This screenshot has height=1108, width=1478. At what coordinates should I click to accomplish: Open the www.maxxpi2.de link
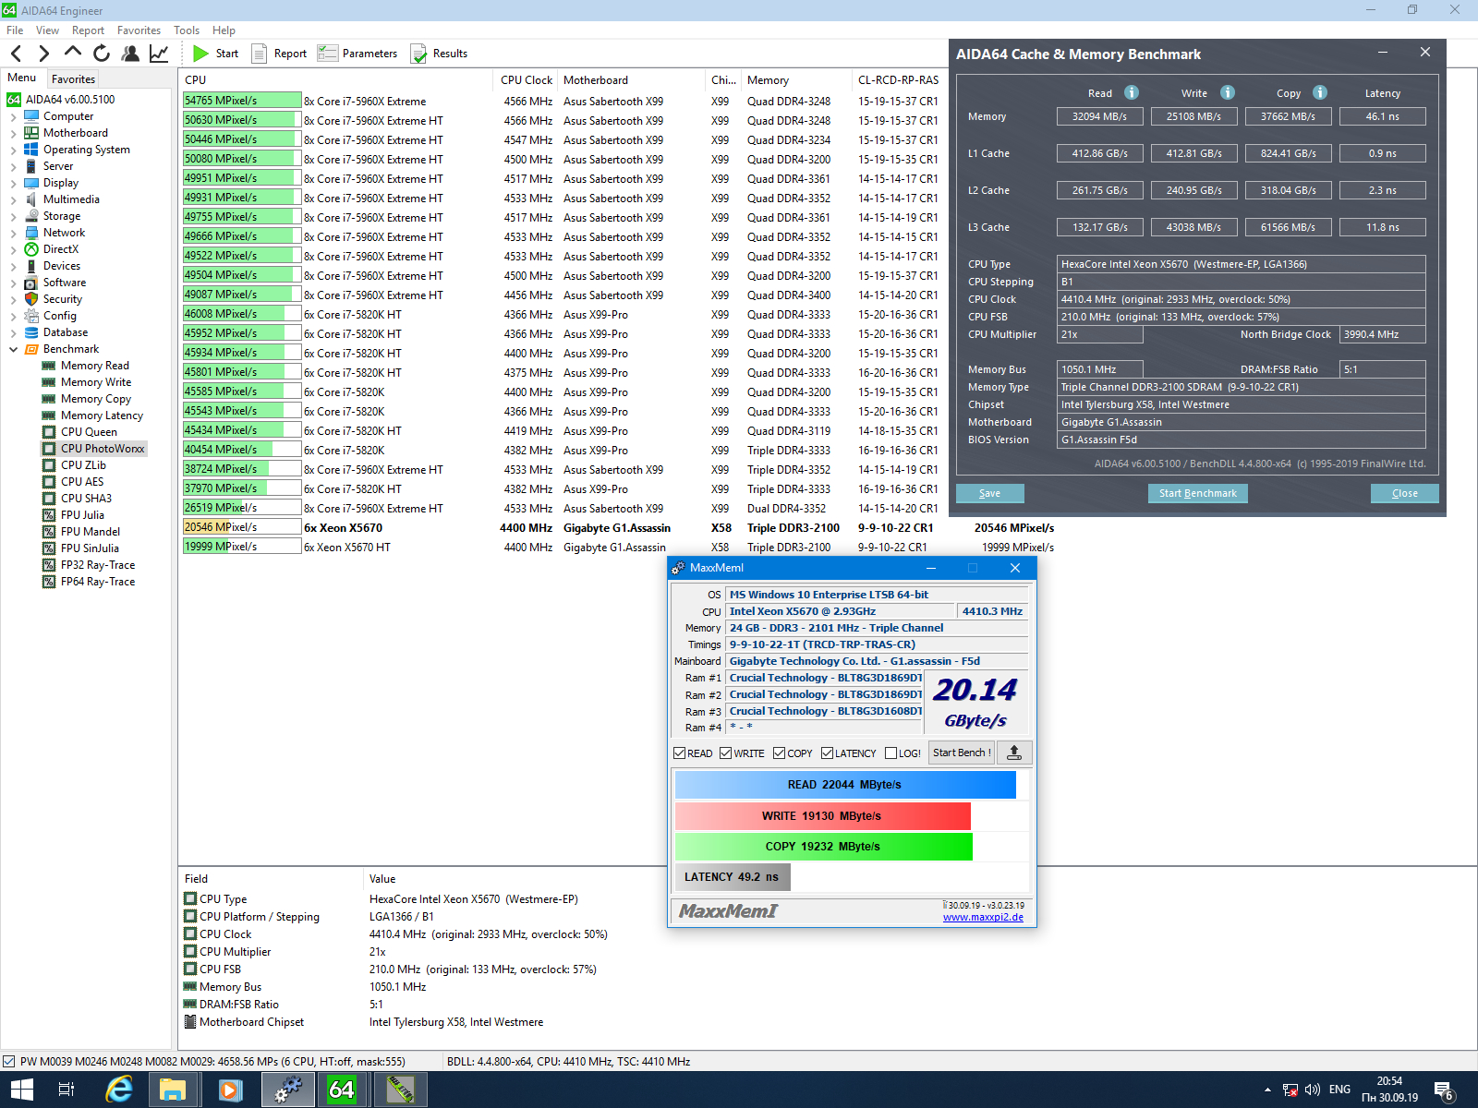983,917
